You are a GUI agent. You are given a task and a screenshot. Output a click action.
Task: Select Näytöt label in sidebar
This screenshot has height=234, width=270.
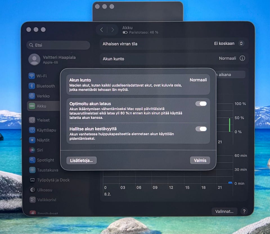pyautogui.click(x=43, y=140)
